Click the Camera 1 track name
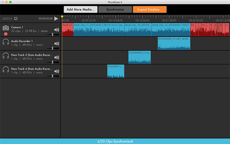 [x=17, y=27]
